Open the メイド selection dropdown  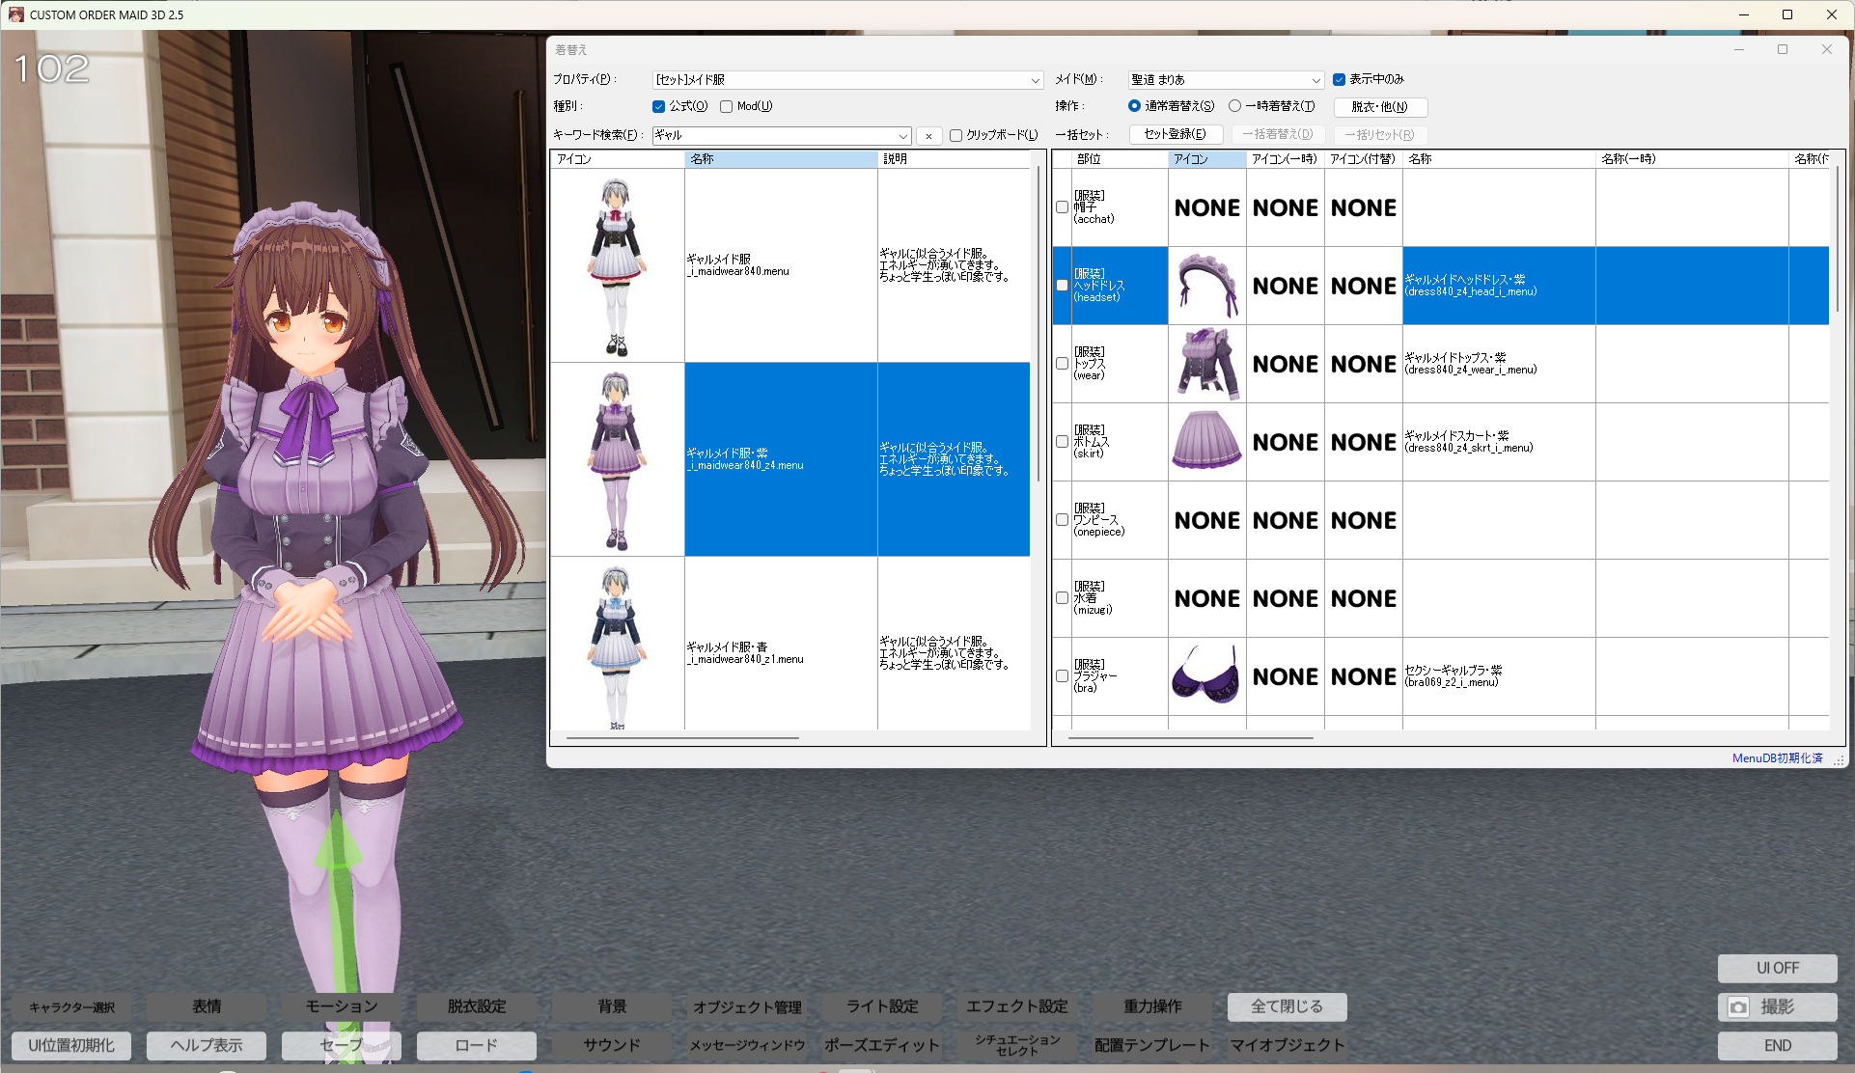[x=1315, y=80]
